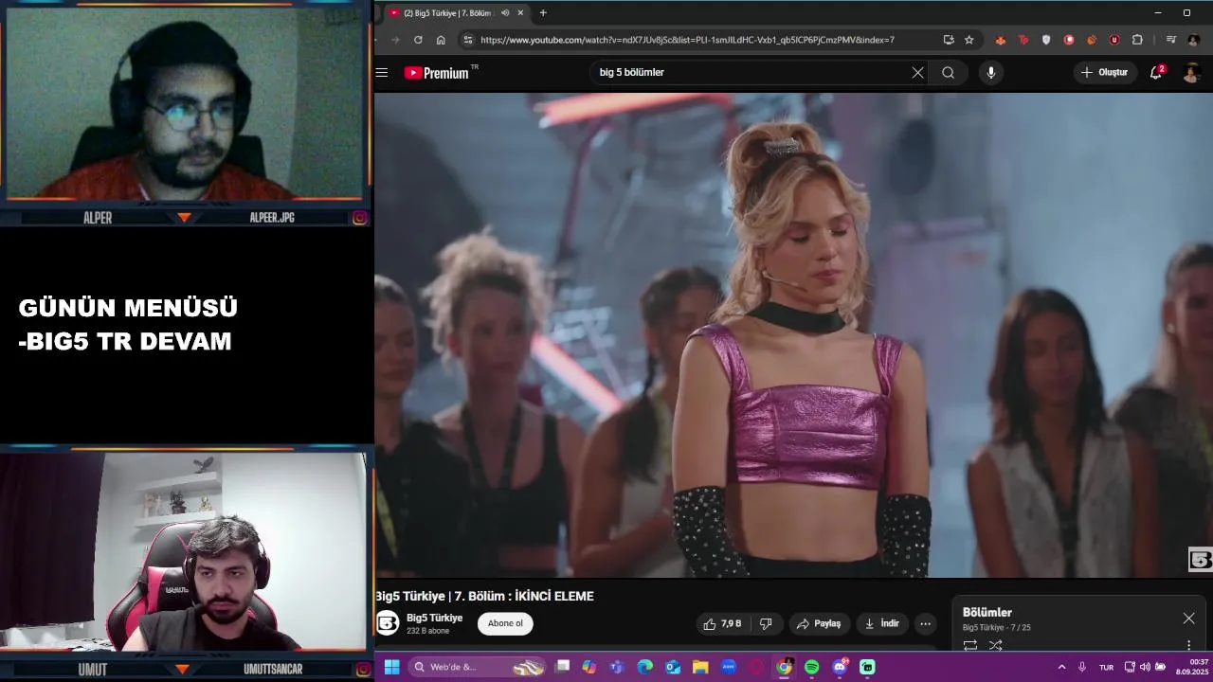Bookmark this page with the star
This screenshot has width=1213, height=682.
click(969, 40)
